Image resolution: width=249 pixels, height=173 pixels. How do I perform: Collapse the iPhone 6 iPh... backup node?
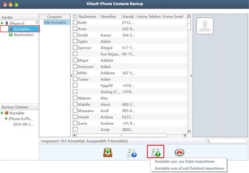6,119
